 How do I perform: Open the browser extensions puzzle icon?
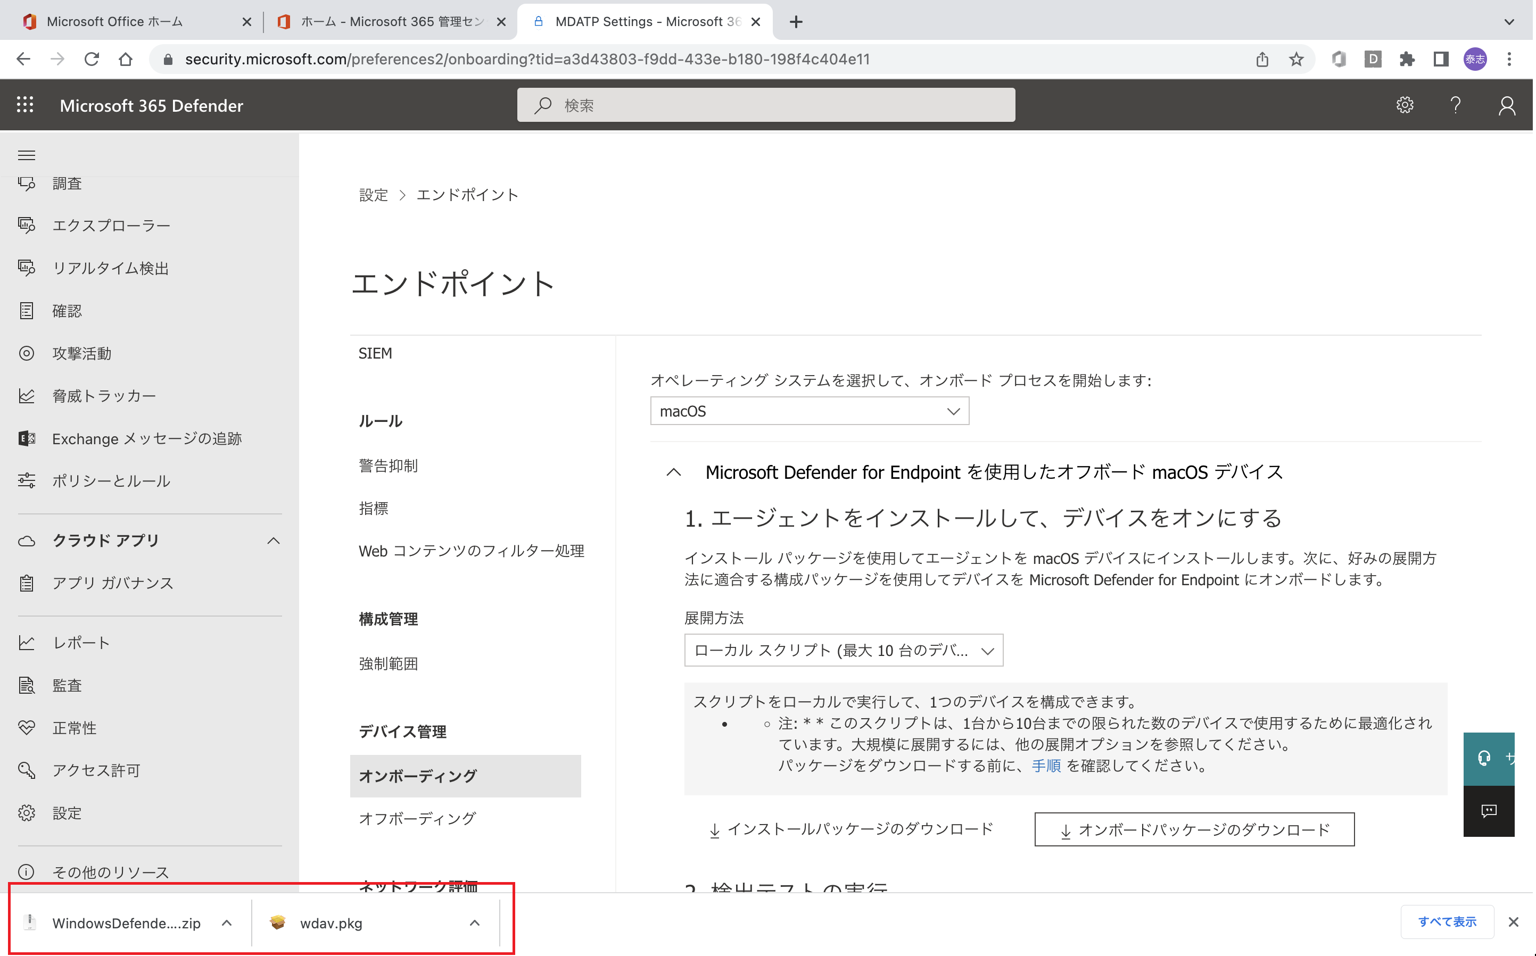1406,60
